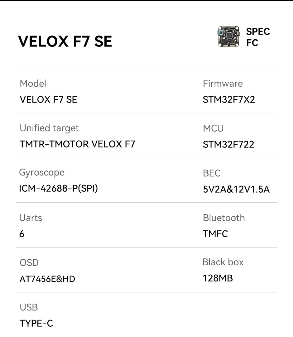Click the large VELOX F7 SE heading
The image size is (293, 337).
coord(65,41)
